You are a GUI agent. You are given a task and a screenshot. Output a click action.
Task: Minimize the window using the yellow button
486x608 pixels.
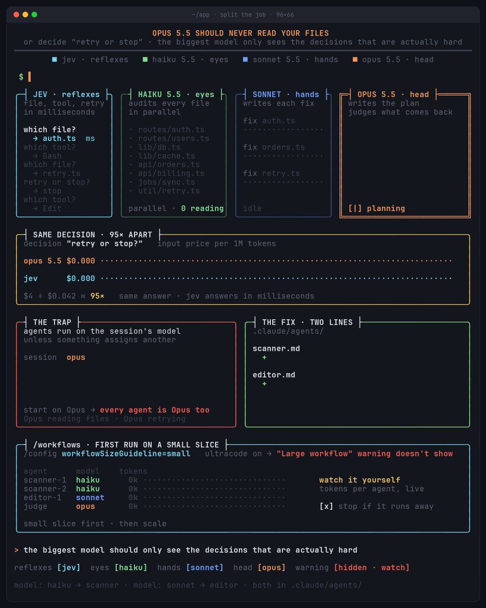tap(25, 15)
